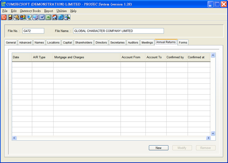The width and height of the screenshot is (228, 163).
Task: Click the computer monitor toolbar icon
Action: [36, 18]
